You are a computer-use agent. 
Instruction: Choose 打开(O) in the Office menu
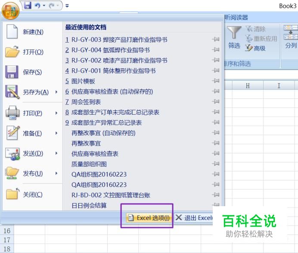pos(32,52)
